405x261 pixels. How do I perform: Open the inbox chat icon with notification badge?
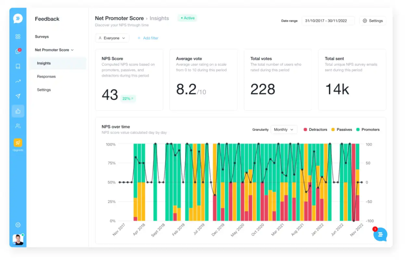tap(18, 51)
